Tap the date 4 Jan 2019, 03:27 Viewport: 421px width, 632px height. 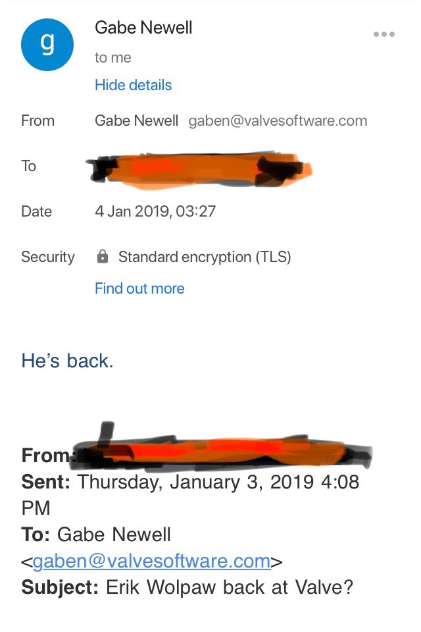click(x=155, y=211)
